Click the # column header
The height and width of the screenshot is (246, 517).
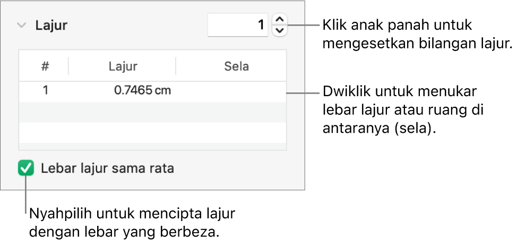46,66
